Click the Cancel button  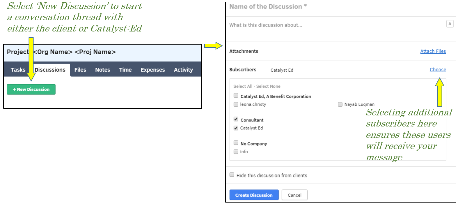coord(294,195)
